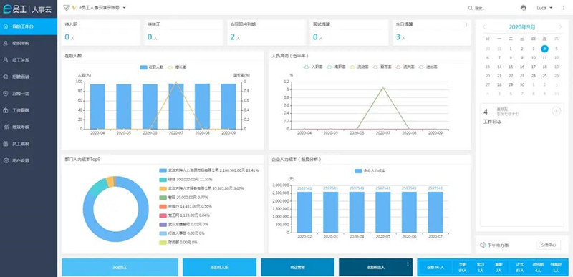Select the 五险一金 shield icon in sidebar
Screen dimensions: 573x277
6,94
